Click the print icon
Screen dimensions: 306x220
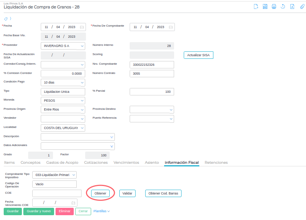pos(274,6)
